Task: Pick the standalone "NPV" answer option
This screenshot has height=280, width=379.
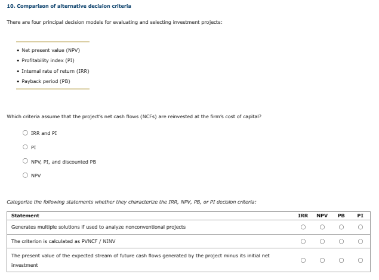Action: [x=25, y=176]
